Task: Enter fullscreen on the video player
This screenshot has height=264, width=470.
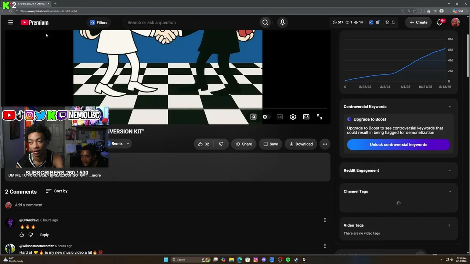Action: (319, 117)
